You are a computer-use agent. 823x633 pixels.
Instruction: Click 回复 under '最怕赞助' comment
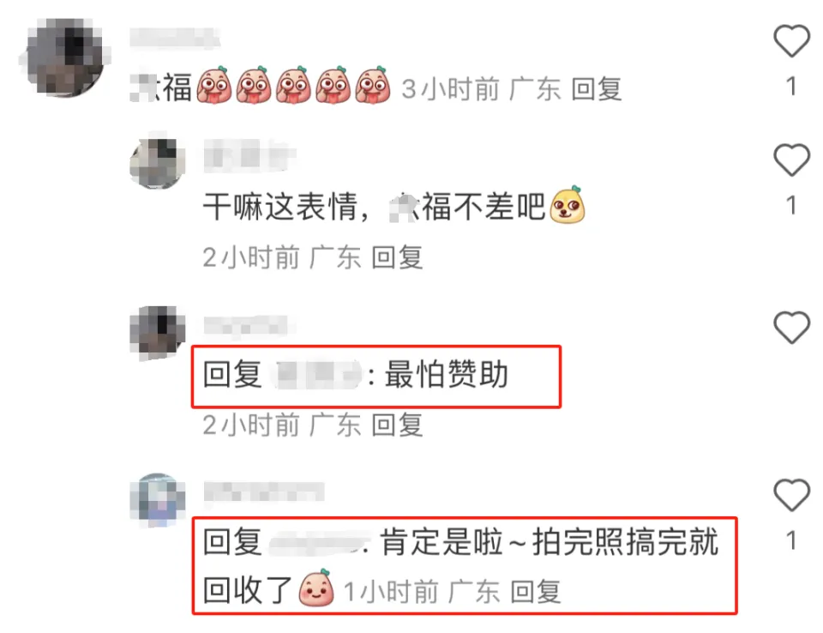pyautogui.click(x=397, y=425)
